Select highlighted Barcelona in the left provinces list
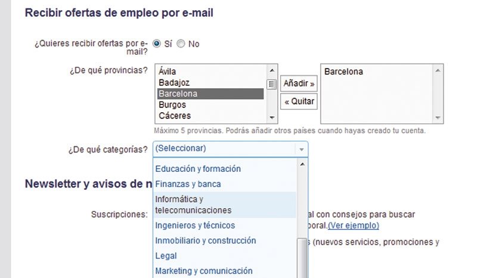Image resolution: width=477 pixels, height=278 pixels. [210, 94]
